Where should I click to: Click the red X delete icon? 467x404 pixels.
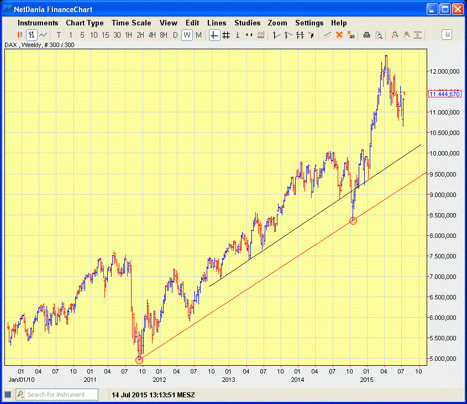pos(339,35)
